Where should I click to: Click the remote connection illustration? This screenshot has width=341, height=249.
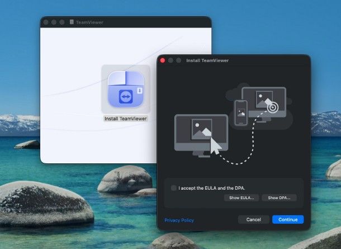pos(233,124)
